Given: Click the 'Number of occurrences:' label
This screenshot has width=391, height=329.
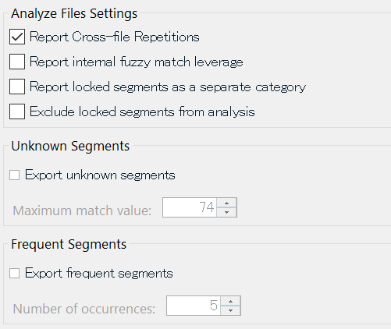Looking at the screenshot, I should click(x=84, y=309).
